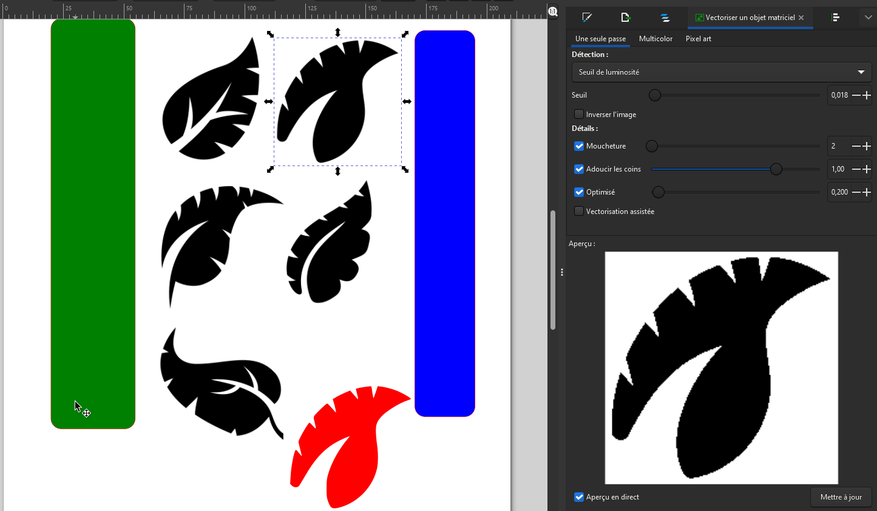Viewport: 877px width, 511px height.
Task: Switch to the Pixel art tab
Action: point(698,39)
